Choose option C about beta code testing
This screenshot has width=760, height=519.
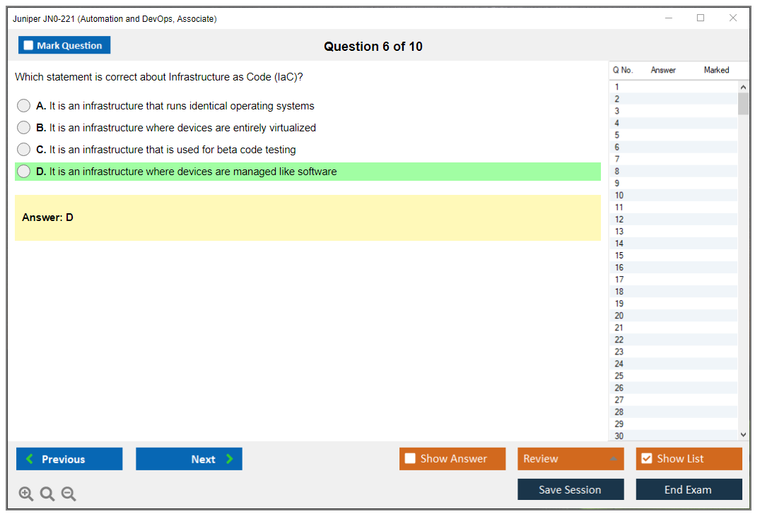(24, 150)
